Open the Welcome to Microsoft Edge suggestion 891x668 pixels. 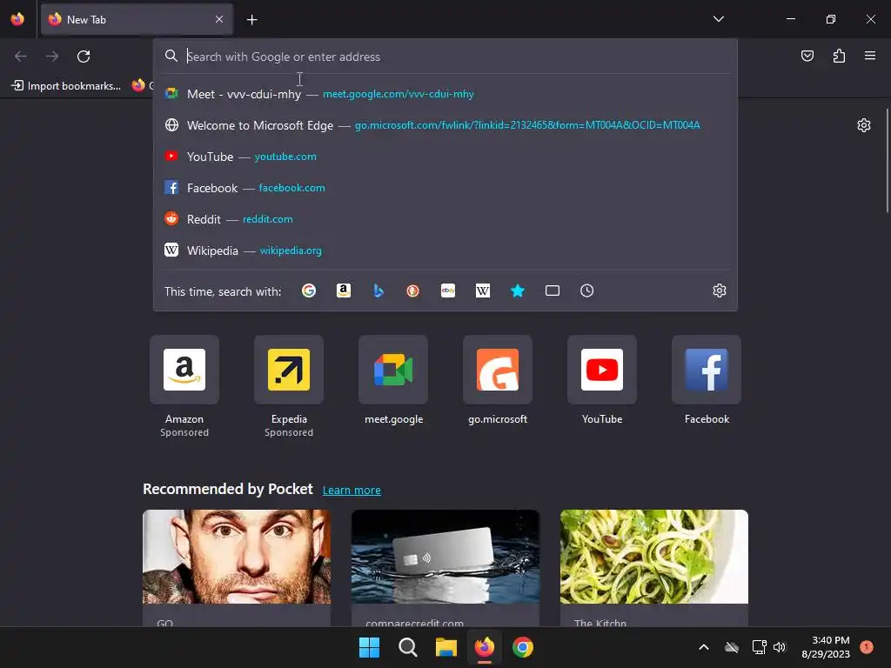click(x=445, y=125)
